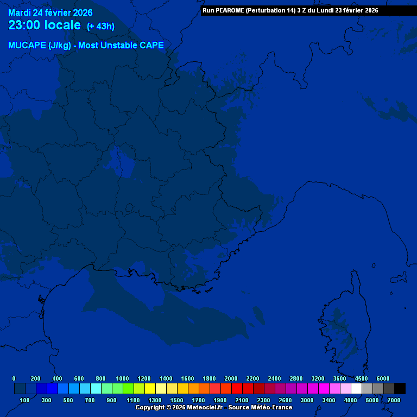Click the pure yellow 1200–1300 legend swatch
Image resolution: width=417 pixels, height=417 pixels.
click(x=150, y=388)
